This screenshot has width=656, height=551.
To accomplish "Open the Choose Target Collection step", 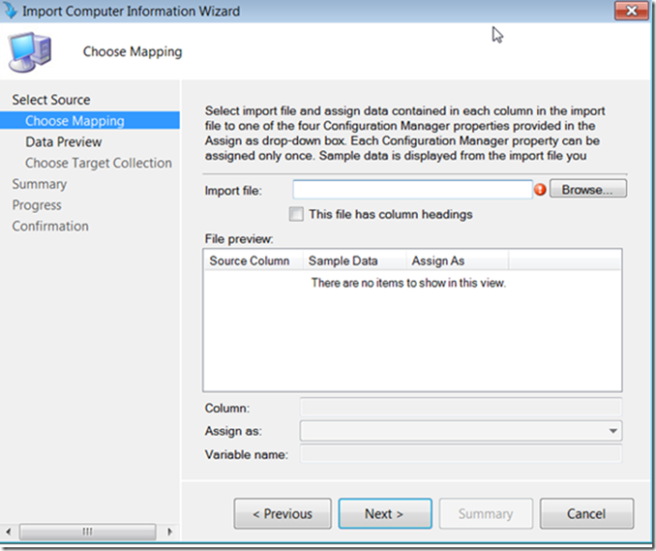I will click(98, 163).
